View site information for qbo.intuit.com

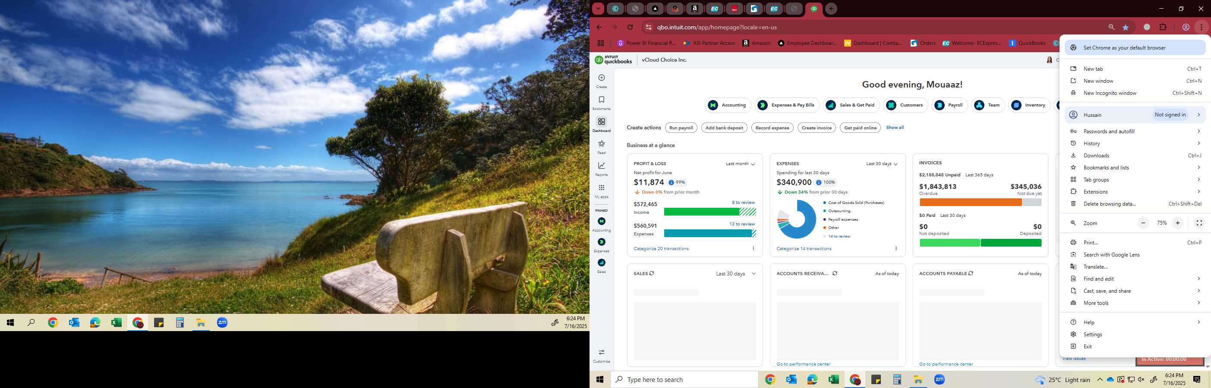click(648, 27)
